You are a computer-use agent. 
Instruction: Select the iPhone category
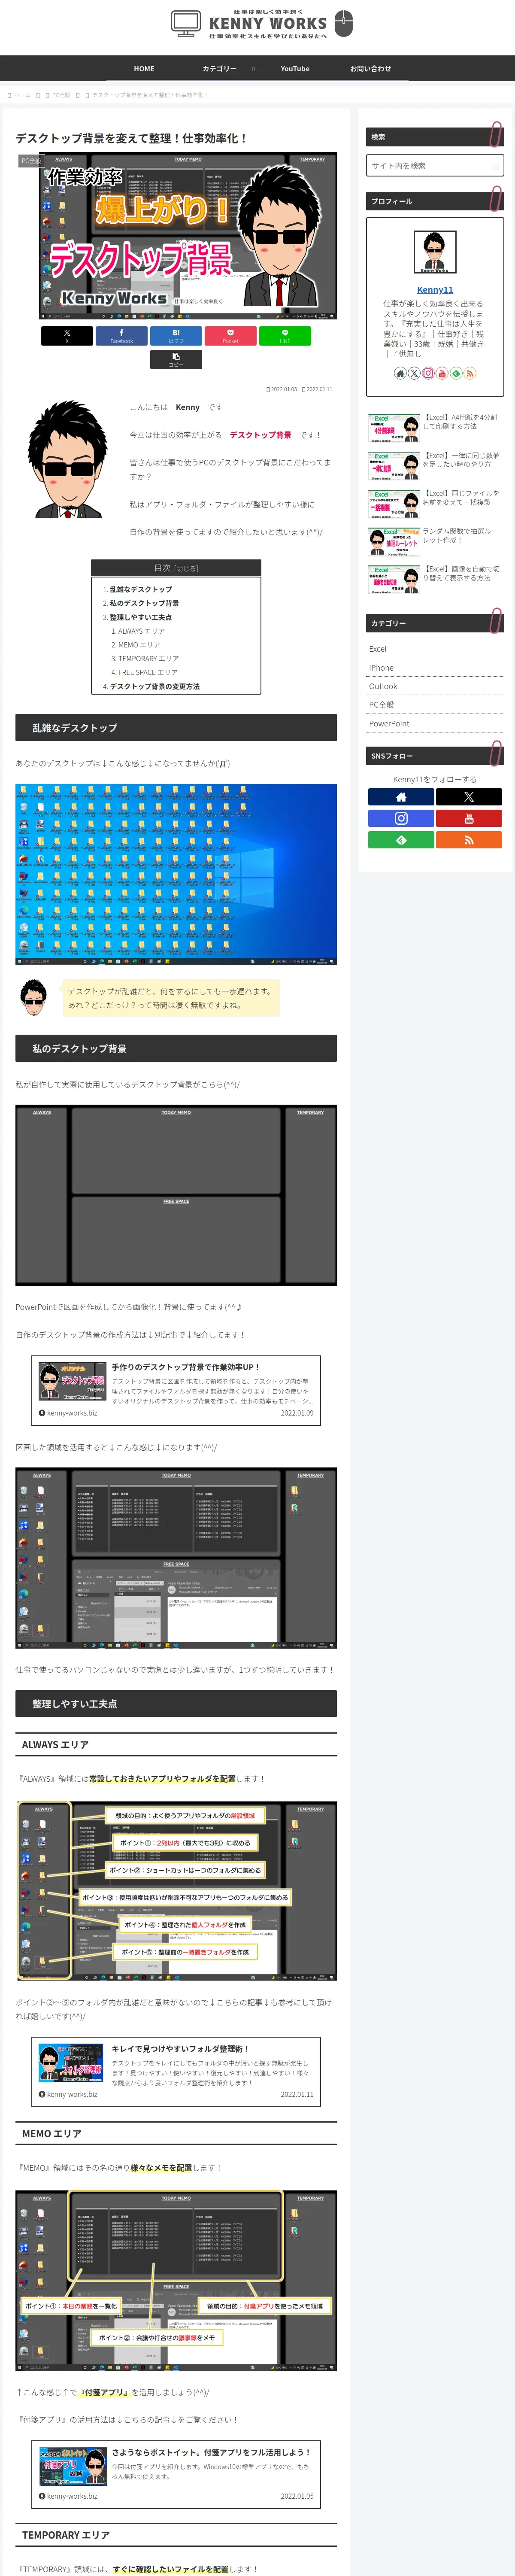click(x=435, y=668)
